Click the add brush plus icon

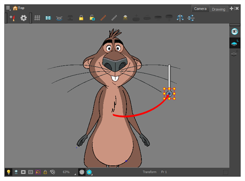(12, 18)
